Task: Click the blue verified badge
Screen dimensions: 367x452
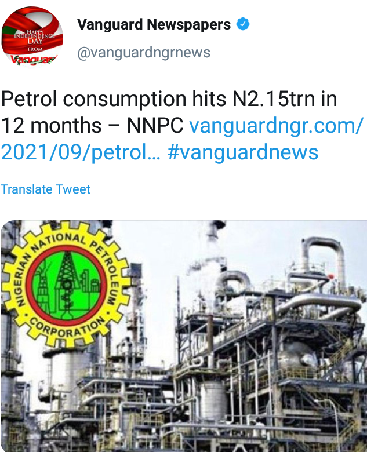Action: tap(243, 24)
